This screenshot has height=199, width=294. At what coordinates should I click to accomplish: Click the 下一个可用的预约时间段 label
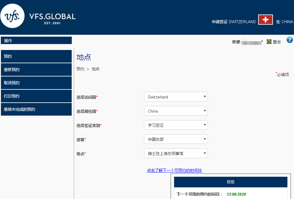click(199, 194)
